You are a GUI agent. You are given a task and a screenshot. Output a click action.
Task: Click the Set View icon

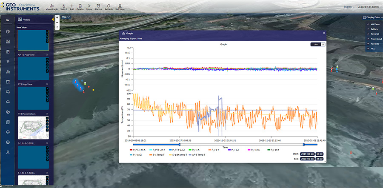[120, 6]
